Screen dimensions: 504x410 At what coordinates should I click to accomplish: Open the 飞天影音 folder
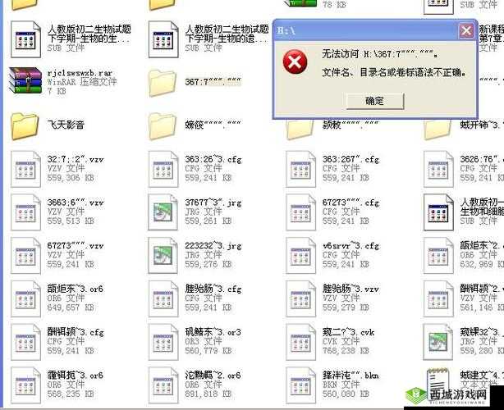25,125
